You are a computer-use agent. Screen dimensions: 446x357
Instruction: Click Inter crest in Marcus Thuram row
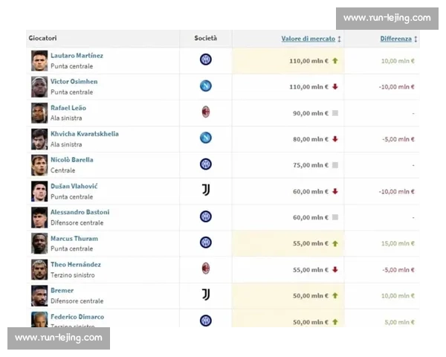click(206, 242)
